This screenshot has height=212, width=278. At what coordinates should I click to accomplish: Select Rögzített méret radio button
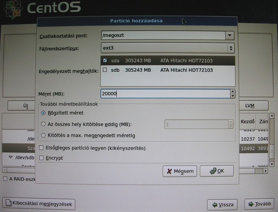coord(43,113)
